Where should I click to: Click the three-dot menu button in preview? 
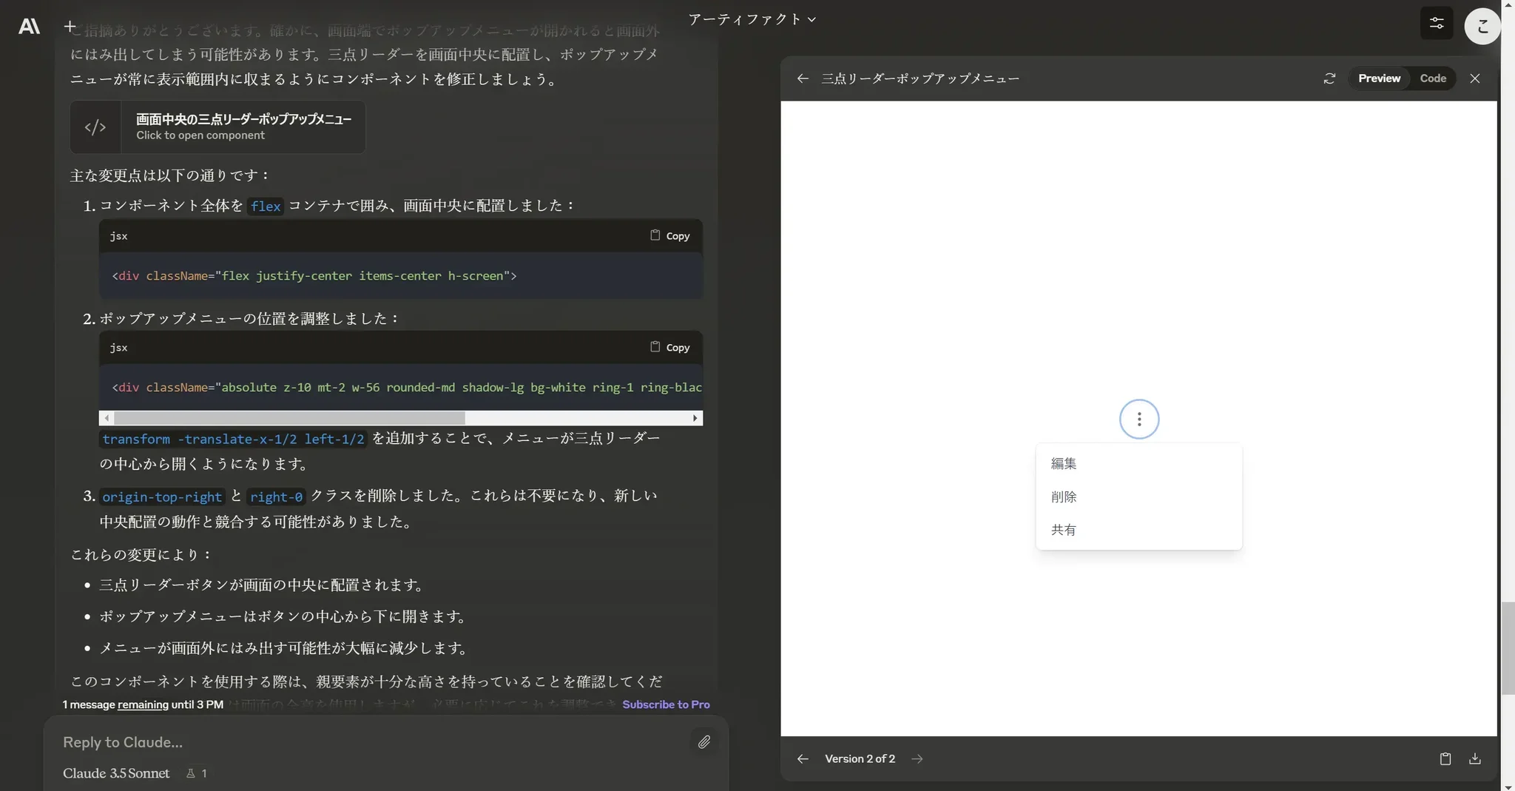point(1138,420)
